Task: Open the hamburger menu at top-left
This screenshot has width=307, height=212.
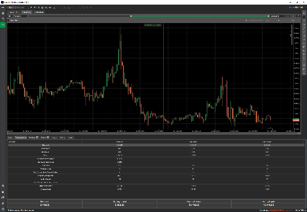Action: coord(3,8)
